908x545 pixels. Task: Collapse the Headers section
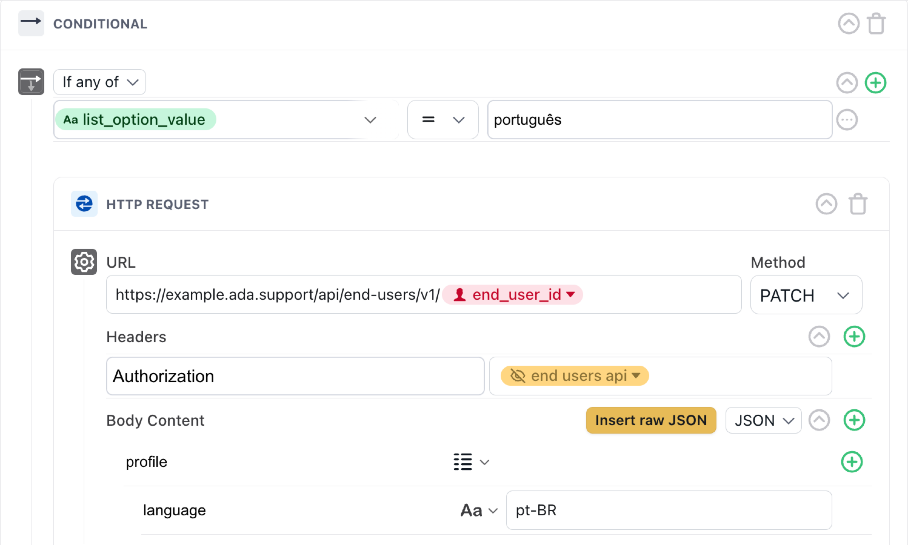pyautogui.click(x=819, y=336)
